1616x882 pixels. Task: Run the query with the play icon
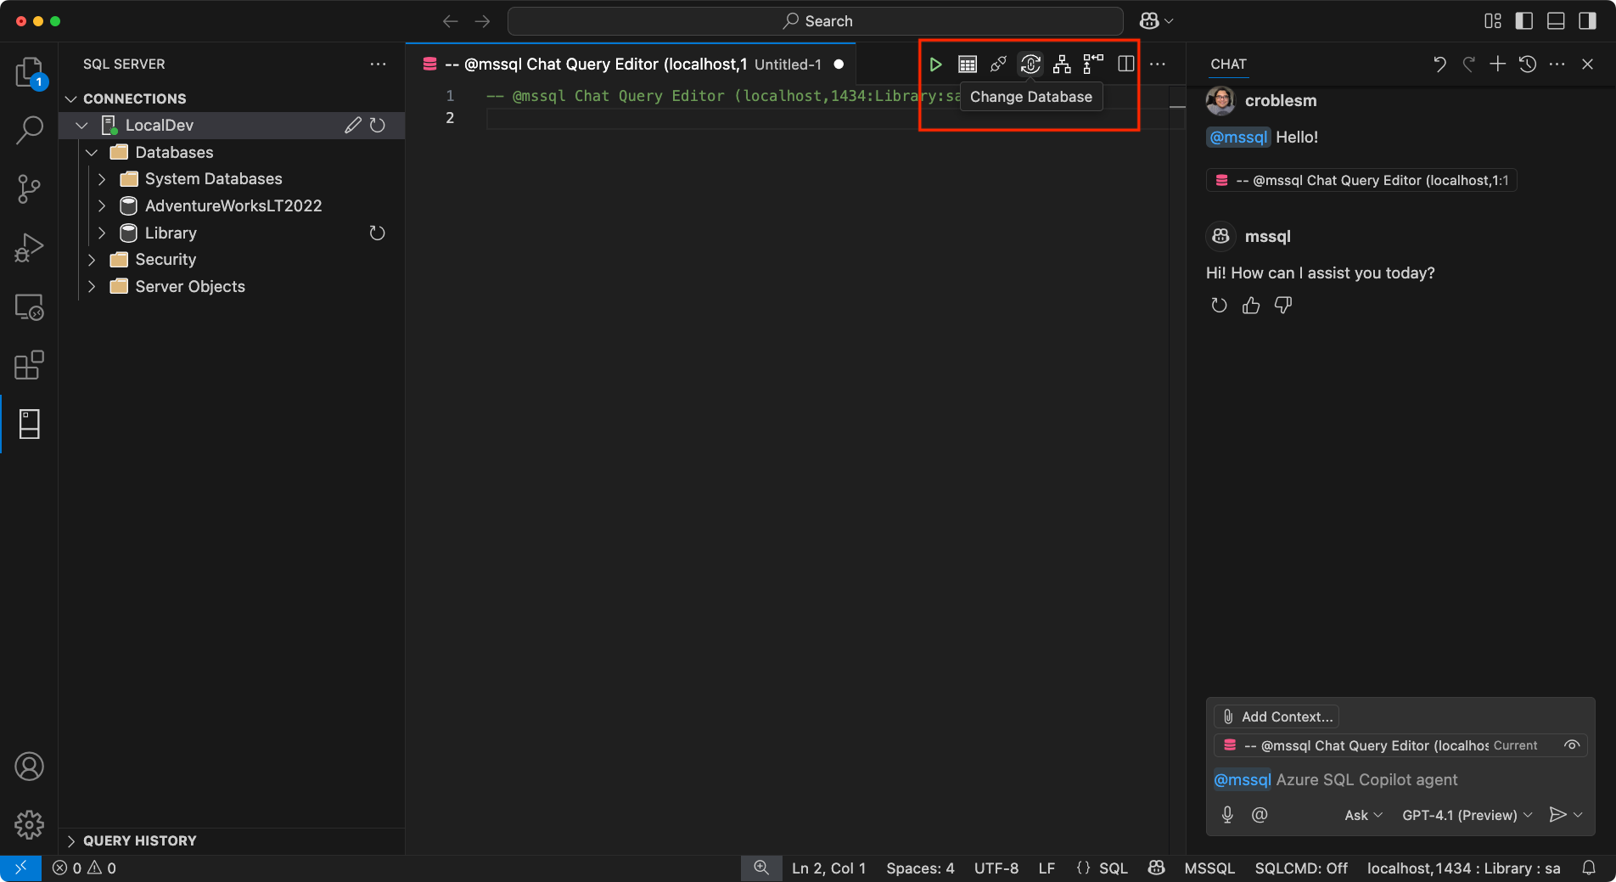point(936,64)
